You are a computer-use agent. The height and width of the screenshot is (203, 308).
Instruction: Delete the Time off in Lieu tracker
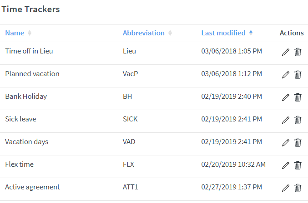(x=298, y=52)
